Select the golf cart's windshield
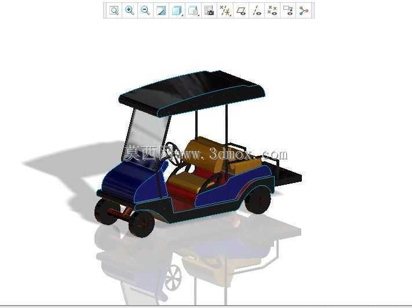 pyautogui.click(x=146, y=135)
